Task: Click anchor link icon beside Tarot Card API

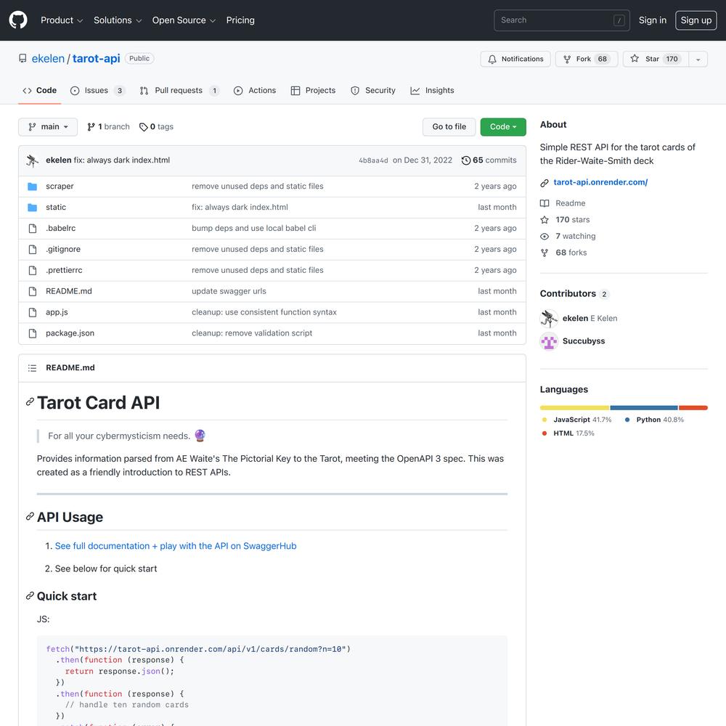Action: [x=30, y=402]
